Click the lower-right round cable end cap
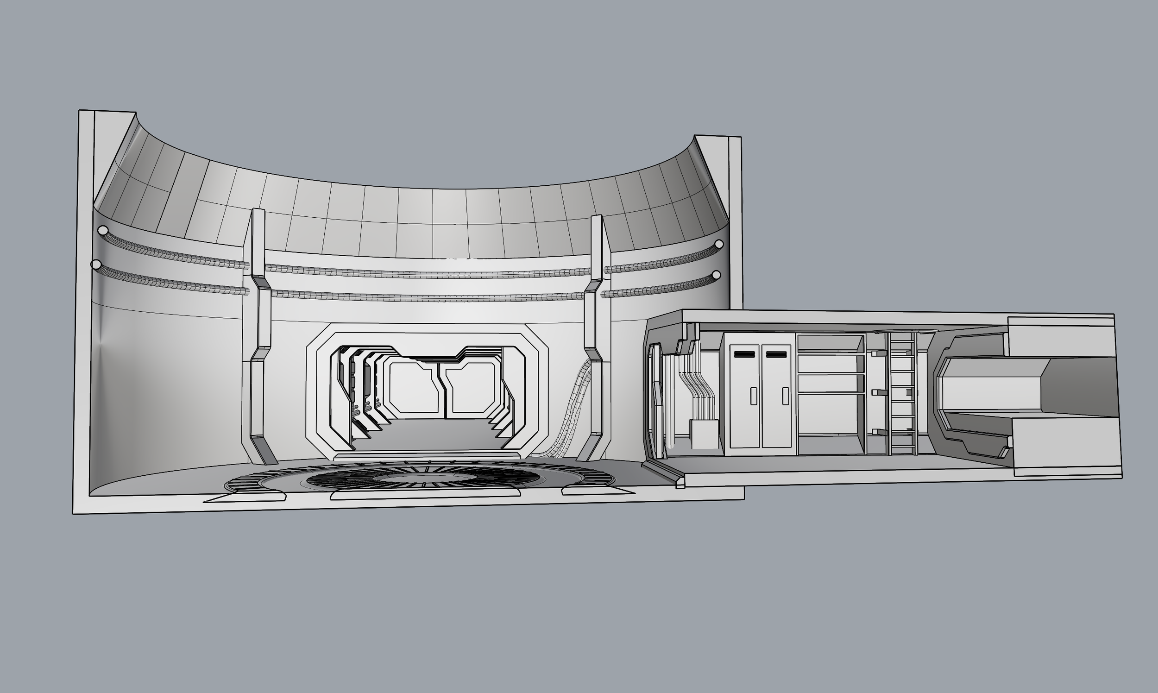This screenshot has height=693, width=1158. point(716,275)
